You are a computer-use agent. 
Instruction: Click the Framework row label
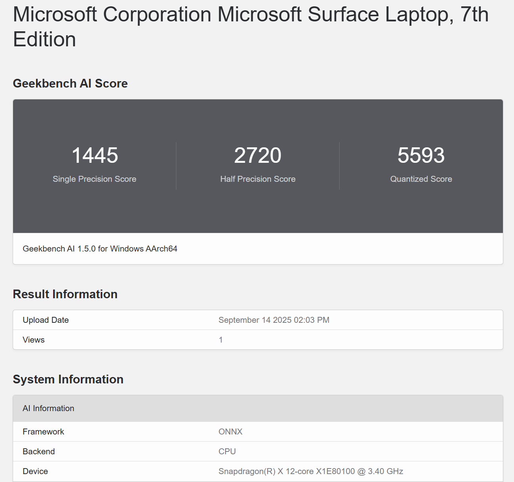(x=43, y=432)
